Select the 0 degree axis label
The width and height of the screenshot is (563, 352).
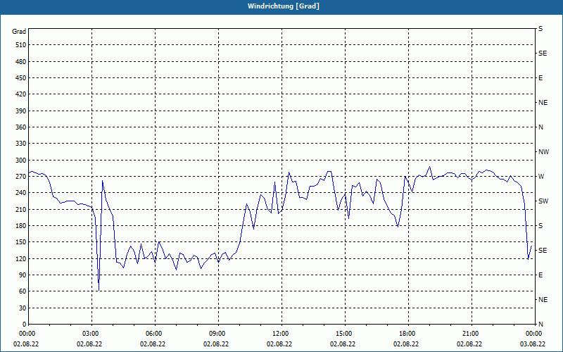[x=25, y=325]
